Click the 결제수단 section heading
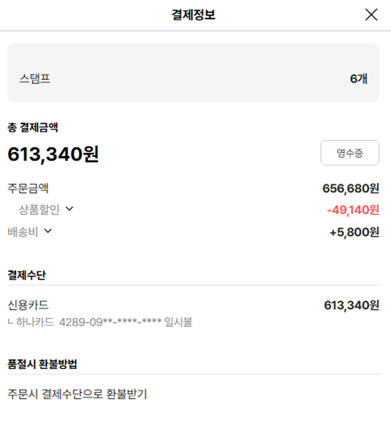The width and height of the screenshot is (391, 430). click(27, 275)
